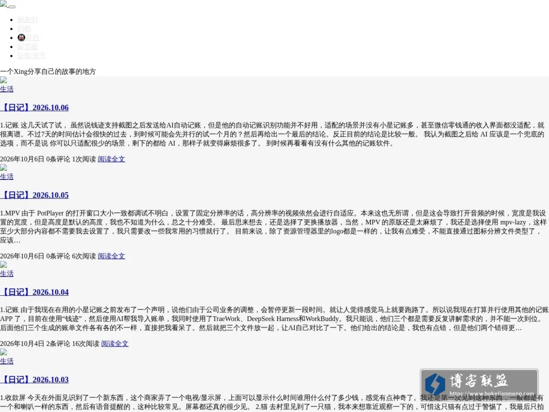Image resolution: width=549 pixels, height=412 pixels.
Task: Click the broken site logo image
Action: pos(4,4)
